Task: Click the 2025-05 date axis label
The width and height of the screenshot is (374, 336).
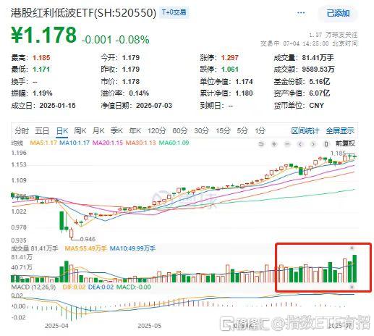Action: (149, 326)
